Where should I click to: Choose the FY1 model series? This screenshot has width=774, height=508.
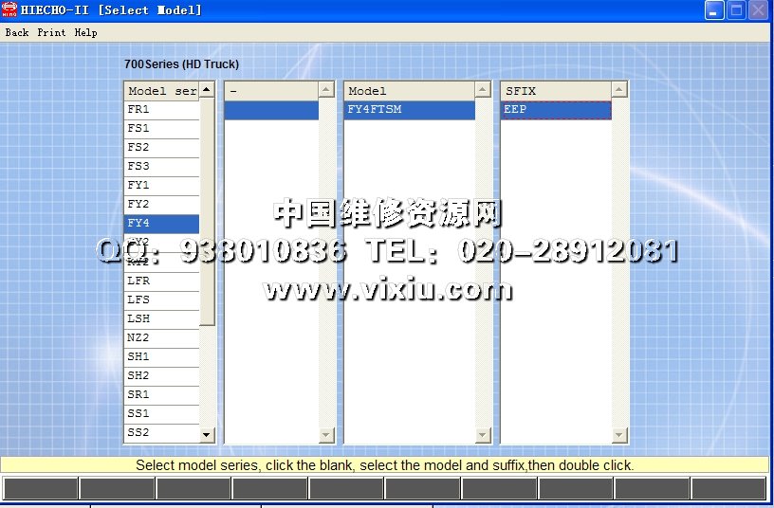click(161, 186)
